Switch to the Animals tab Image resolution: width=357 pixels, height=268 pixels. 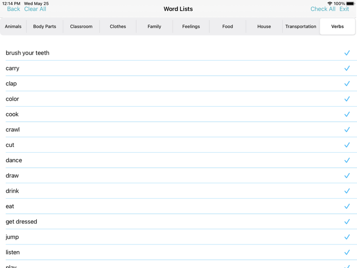[x=13, y=27]
